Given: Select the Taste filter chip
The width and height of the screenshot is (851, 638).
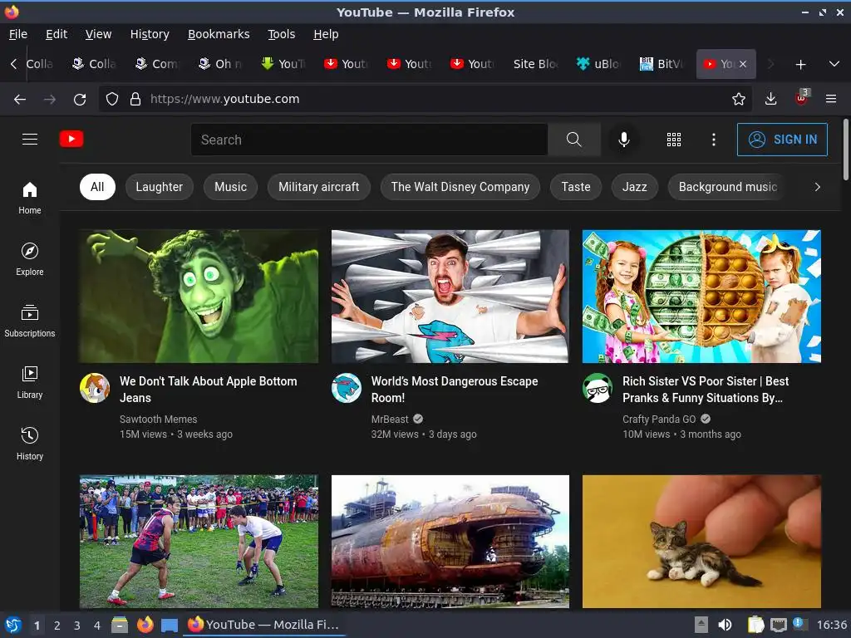Looking at the screenshot, I should 576,187.
